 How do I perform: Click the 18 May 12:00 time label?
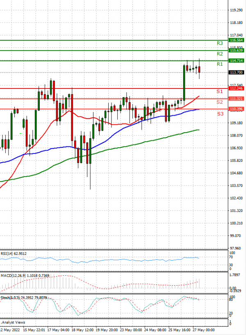coord(82,330)
